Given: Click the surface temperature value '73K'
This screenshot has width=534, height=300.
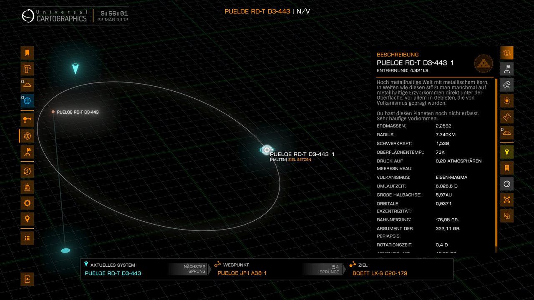Looking at the screenshot, I should point(440,152).
